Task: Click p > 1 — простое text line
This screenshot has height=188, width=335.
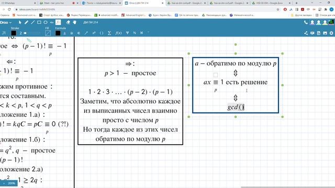Action: [x=130, y=73]
